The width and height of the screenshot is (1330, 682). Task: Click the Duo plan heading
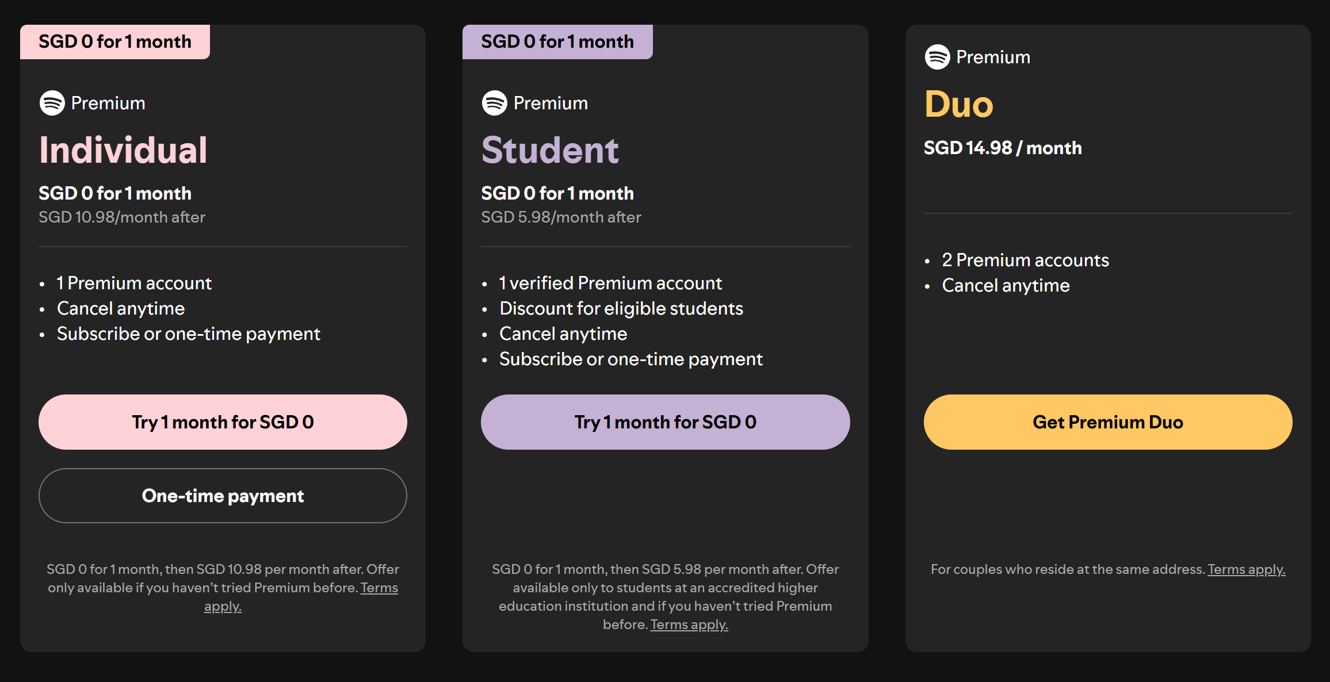(958, 104)
